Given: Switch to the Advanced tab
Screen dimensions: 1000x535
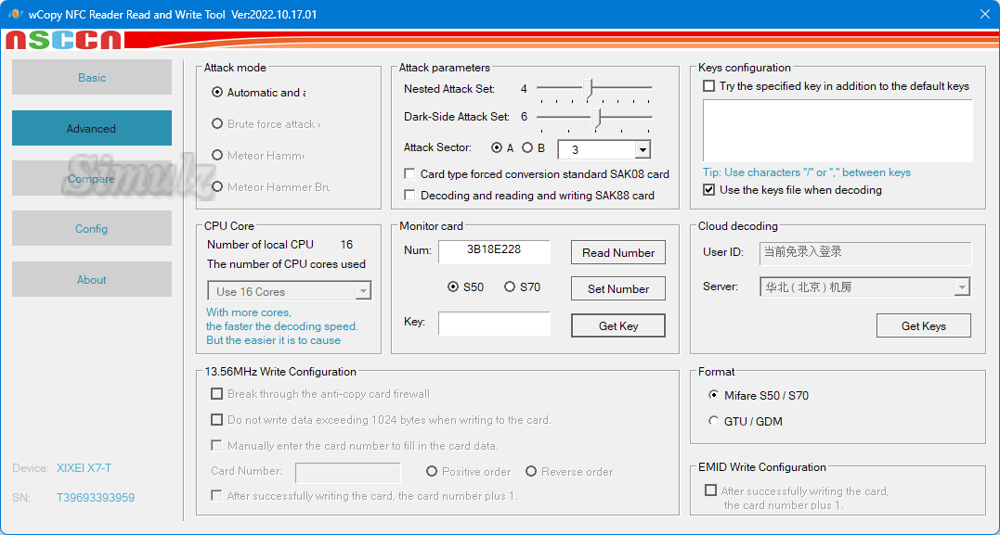Looking at the screenshot, I should [x=92, y=128].
